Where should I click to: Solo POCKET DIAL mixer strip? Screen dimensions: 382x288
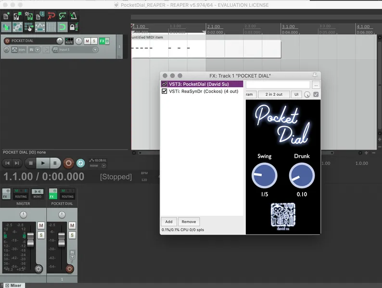point(72,235)
